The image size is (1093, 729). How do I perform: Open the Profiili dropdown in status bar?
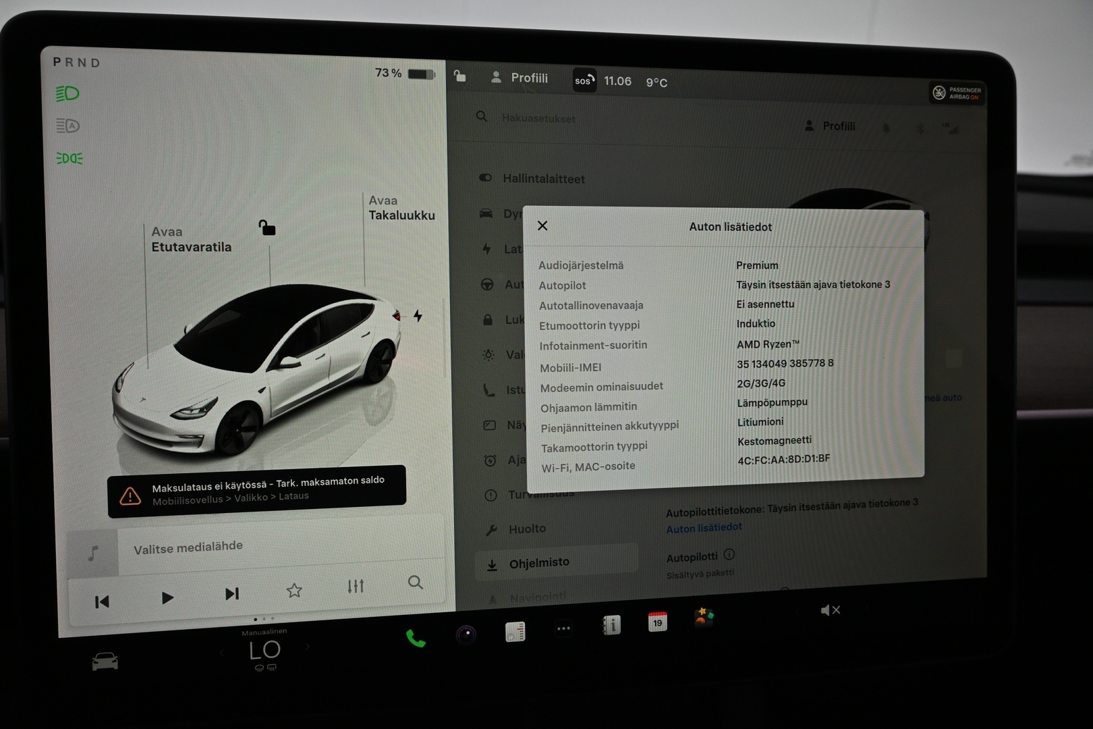tap(520, 78)
